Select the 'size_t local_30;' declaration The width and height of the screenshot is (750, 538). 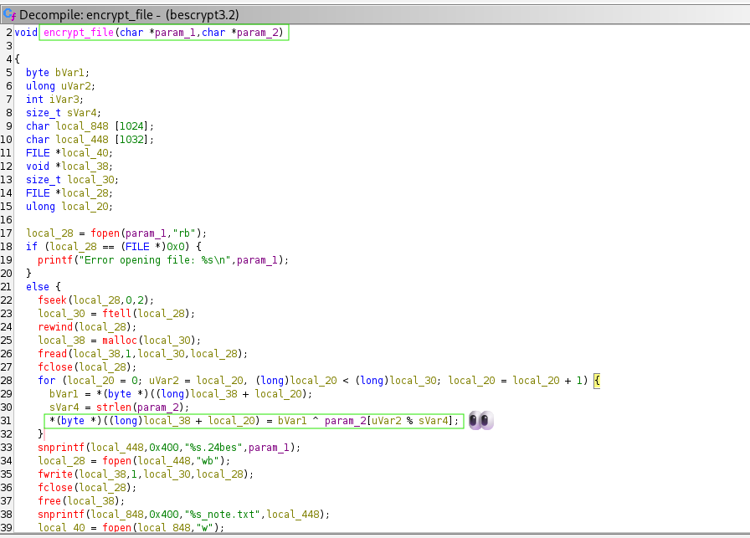(72, 179)
